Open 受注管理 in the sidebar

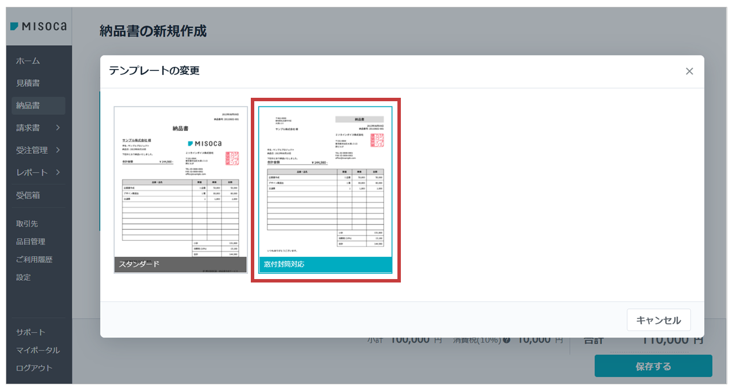(32, 150)
